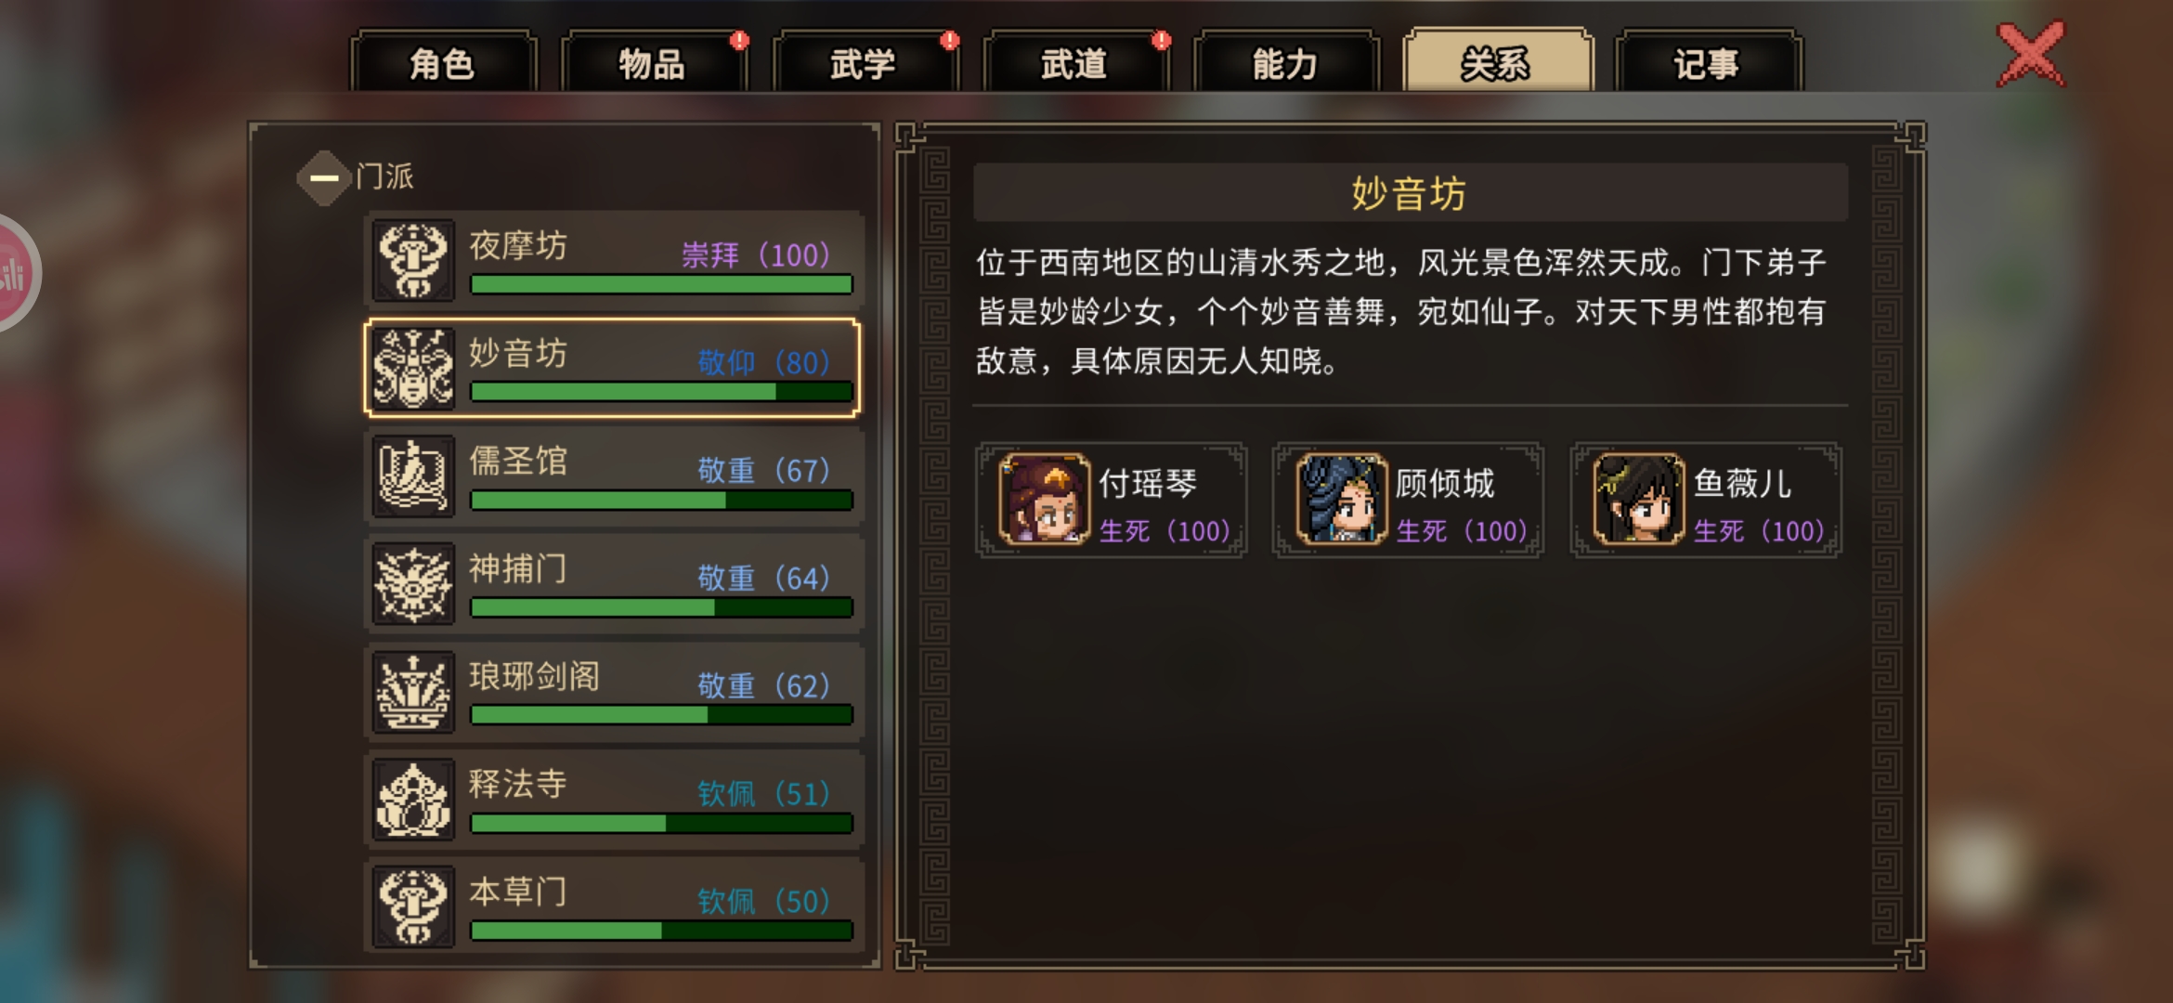Click the 妙音坊 faction emblem icon
The width and height of the screenshot is (2173, 1003).
click(x=414, y=368)
